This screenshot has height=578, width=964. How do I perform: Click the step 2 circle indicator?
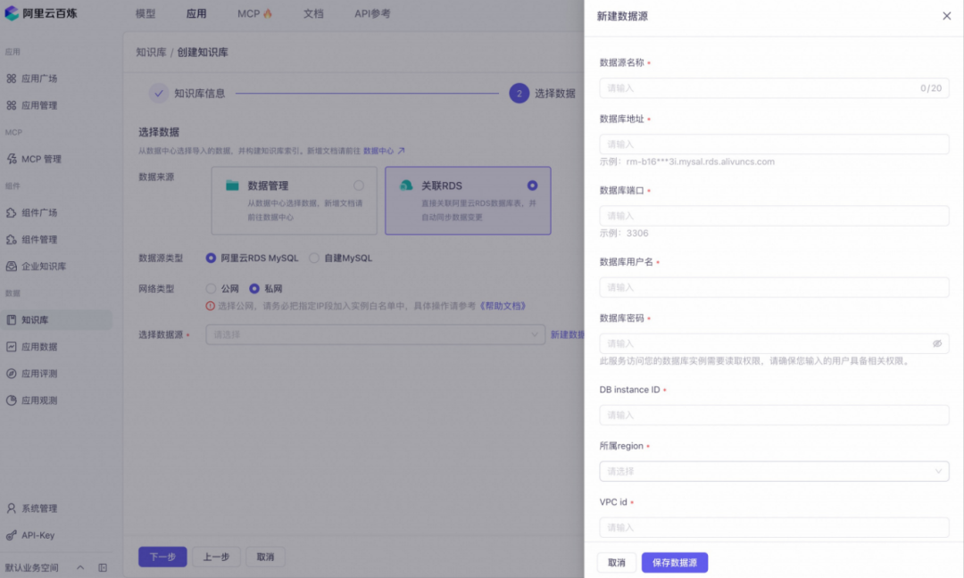coord(519,94)
